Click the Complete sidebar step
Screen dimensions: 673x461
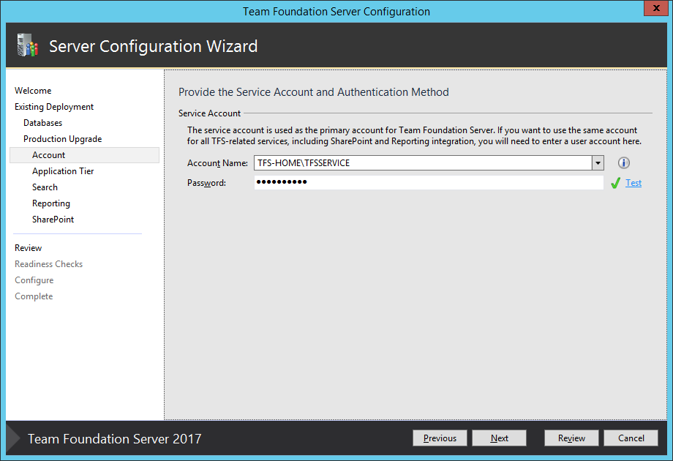pyautogui.click(x=34, y=296)
